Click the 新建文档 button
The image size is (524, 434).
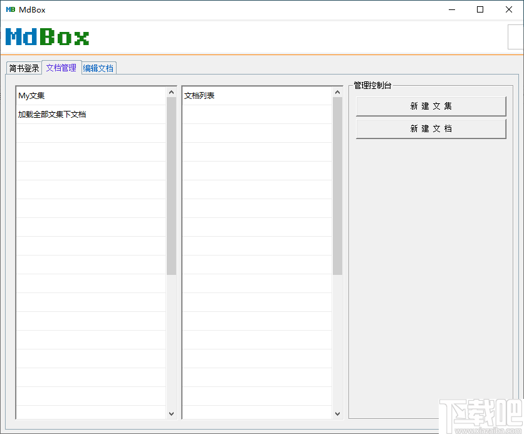431,128
